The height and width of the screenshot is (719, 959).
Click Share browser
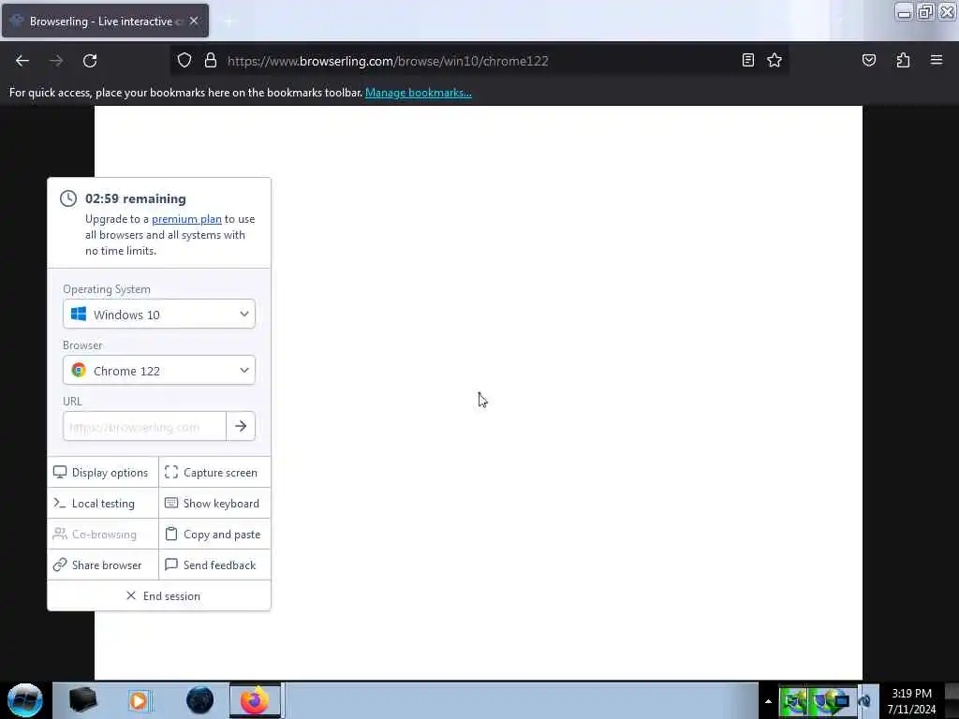click(x=103, y=565)
